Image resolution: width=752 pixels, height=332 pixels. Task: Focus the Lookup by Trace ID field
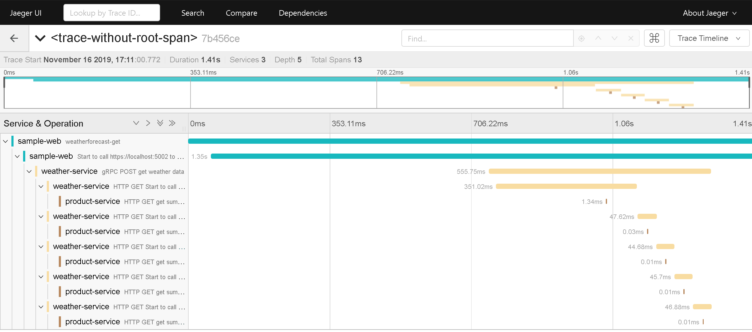tap(111, 13)
